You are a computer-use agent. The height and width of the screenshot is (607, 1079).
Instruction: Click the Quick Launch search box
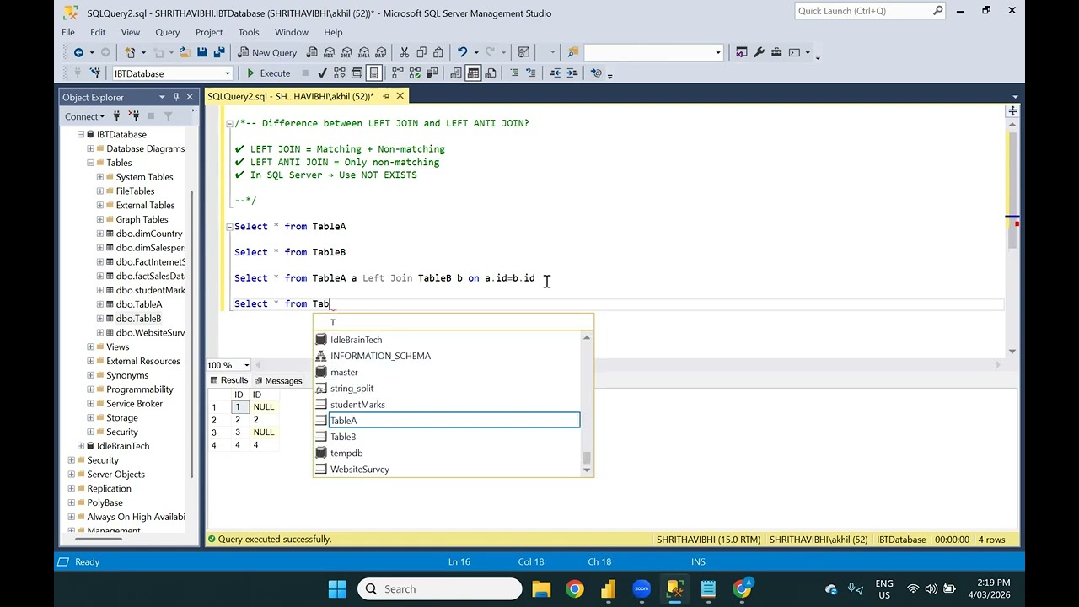[870, 11]
